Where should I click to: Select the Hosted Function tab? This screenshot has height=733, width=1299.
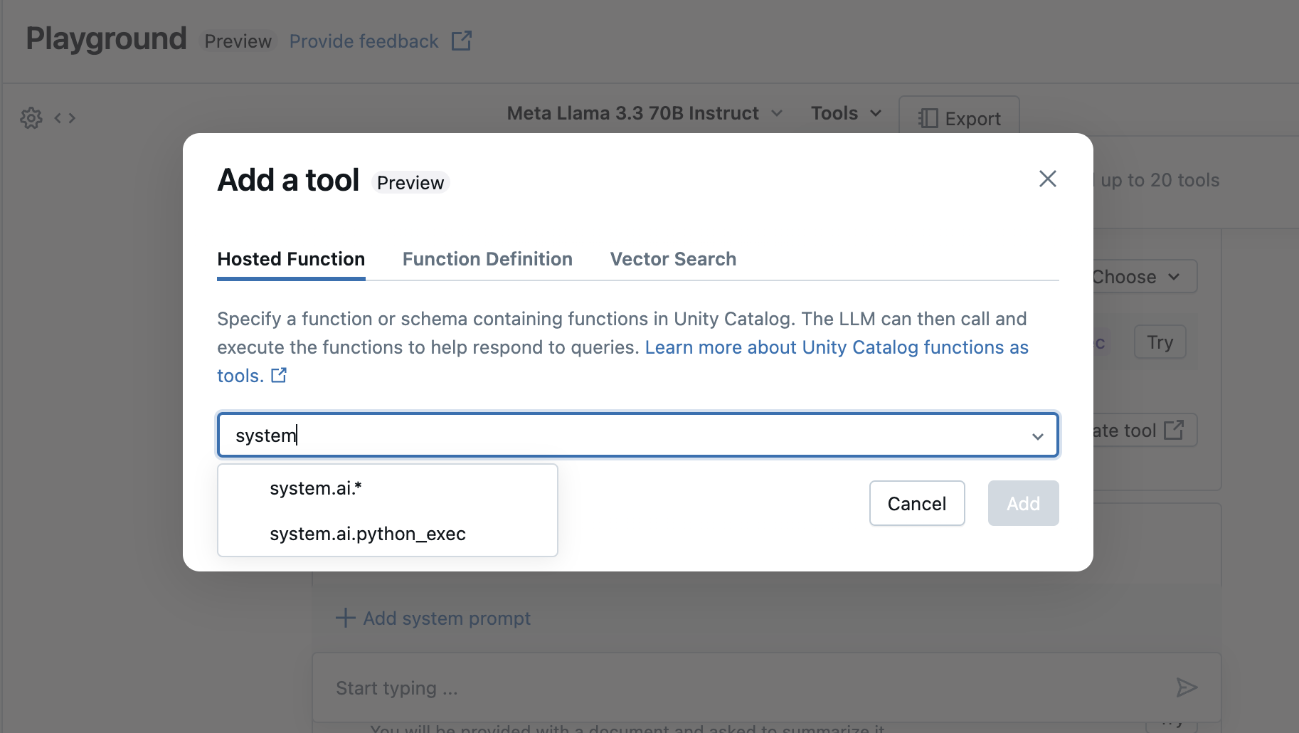tap(291, 259)
